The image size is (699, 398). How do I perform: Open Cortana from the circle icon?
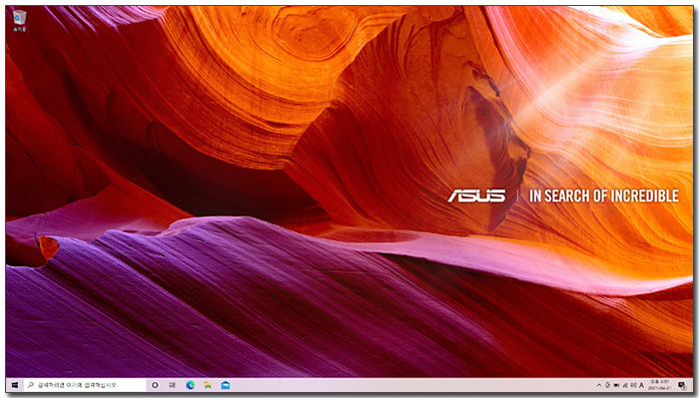[155, 385]
